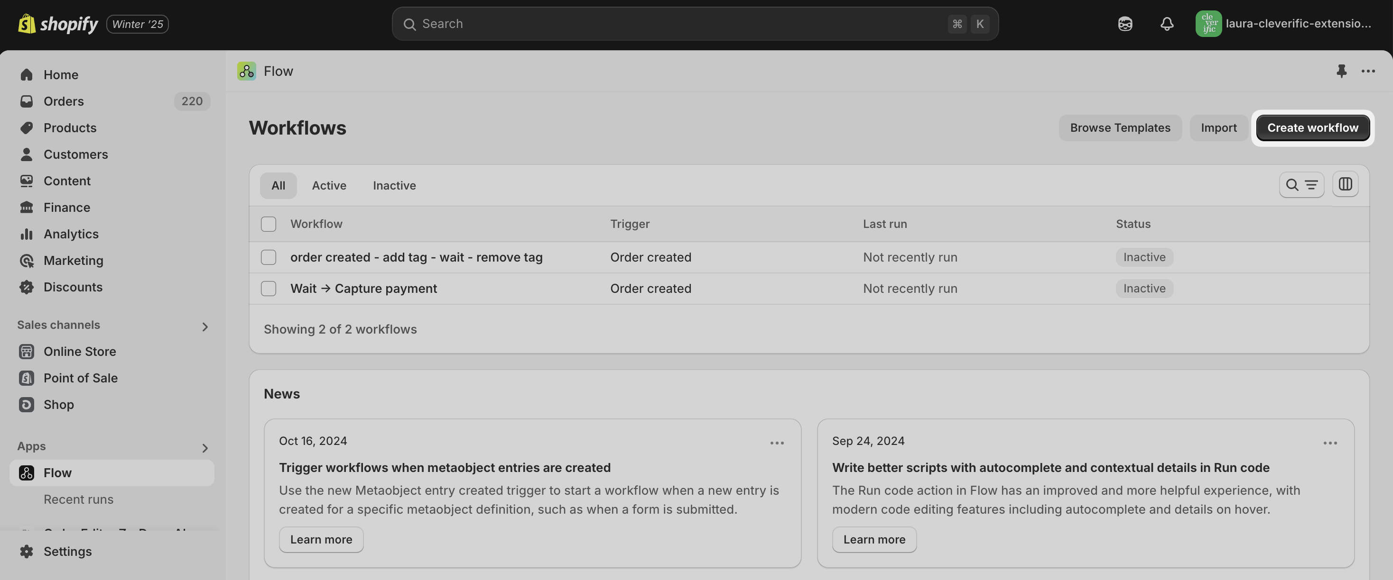Open Analytics from the sidebar
This screenshot has height=580, width=1393.
(71, 234)
